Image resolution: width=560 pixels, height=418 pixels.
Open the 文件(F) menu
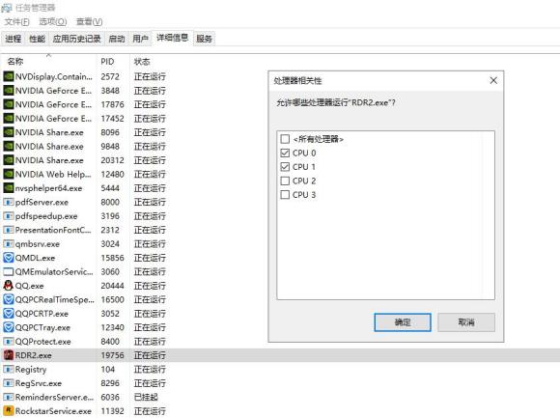[16, 22]
